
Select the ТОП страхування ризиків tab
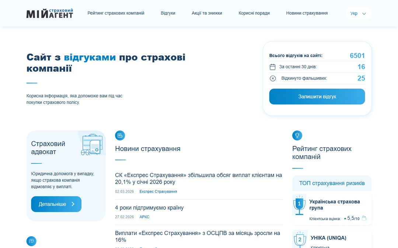[332, 183]
